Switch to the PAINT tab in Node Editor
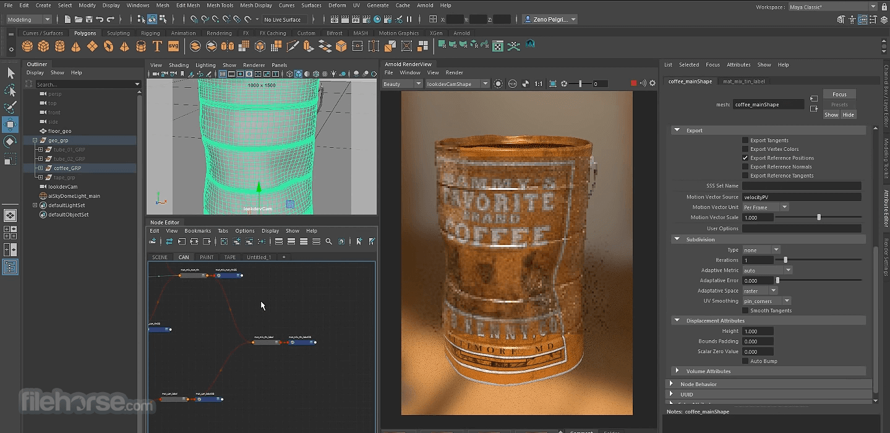The width and height of the screenshot is (890, 433). coord(207,257)
